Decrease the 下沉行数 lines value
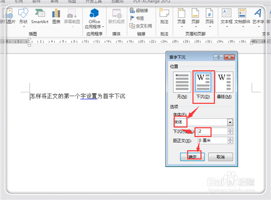Screen dimensions: 271x200 coord(230,133)
